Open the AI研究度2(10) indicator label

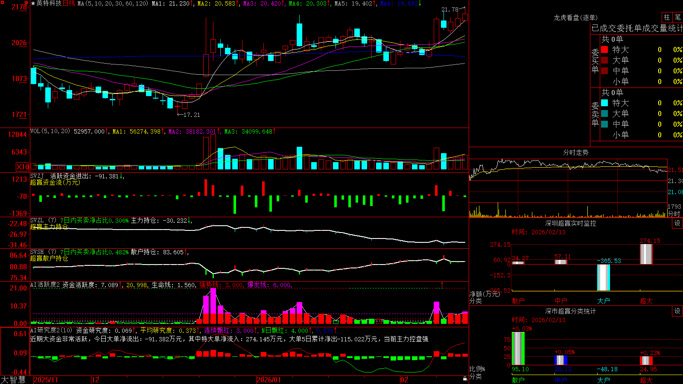pyautogui.click(x=51, y=330)
